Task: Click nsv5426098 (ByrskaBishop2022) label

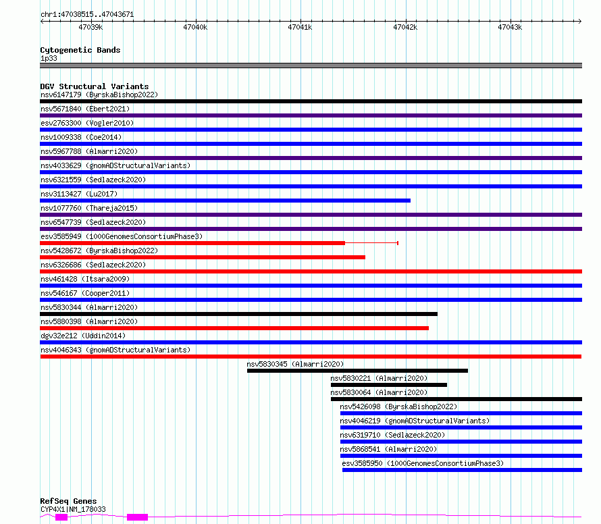Action: coord(398,407)
